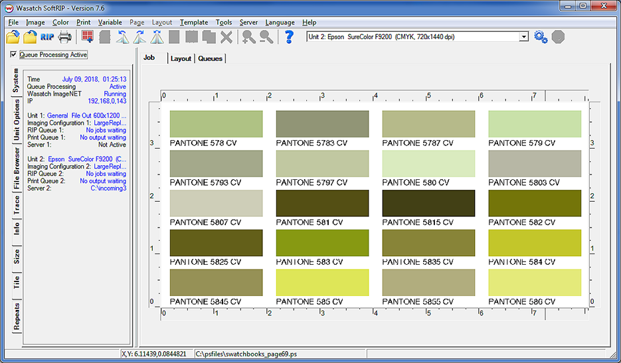
Task: Select the Trace vertical tab
Action: tap(16, 204)
